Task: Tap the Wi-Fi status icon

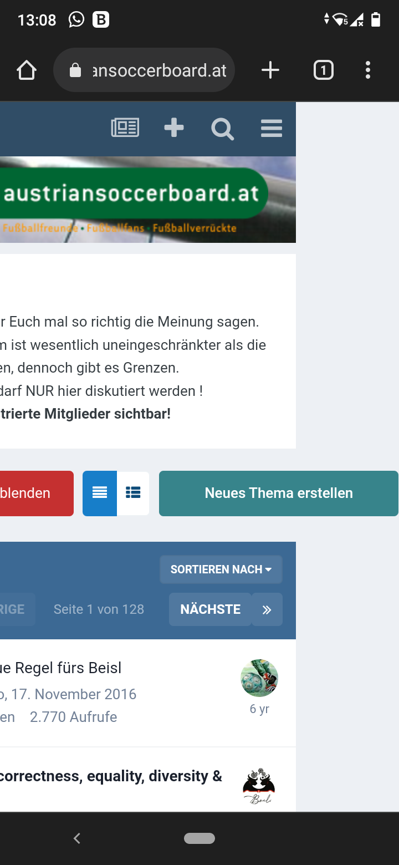Action: (340, 20)
